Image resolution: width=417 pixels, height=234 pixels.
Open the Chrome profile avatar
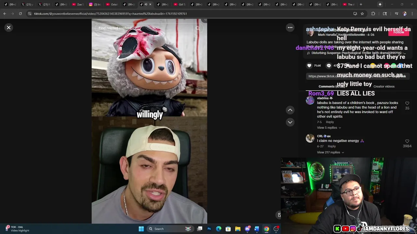(x=405, y=14)
